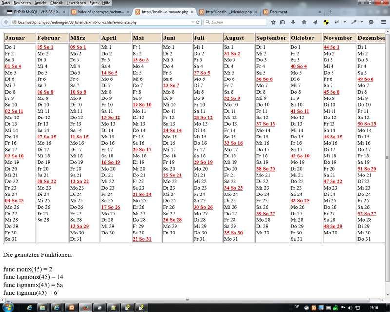This screenshot has width=390, height=312.
Task: Click the 'func tagnamx(45) = Sa' line
Action: coord(33,285)
